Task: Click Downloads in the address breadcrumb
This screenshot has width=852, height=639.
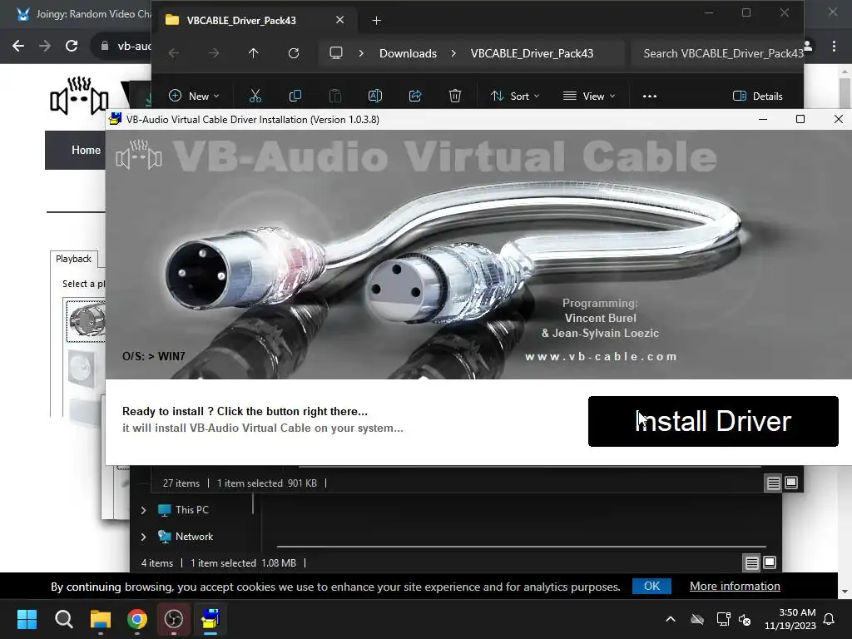Action: click(x=408, y=53)
